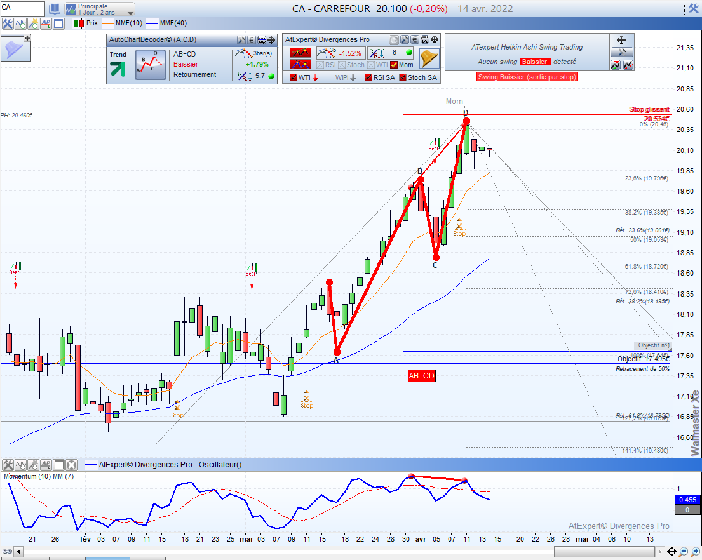Viewport: 702px width, 560px height.
Task: Click Heikin Ashi bearish swing chart icon
Action: tap(616, 65)
